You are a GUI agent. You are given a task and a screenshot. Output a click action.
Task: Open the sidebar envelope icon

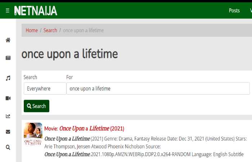(x=8, y=132)
